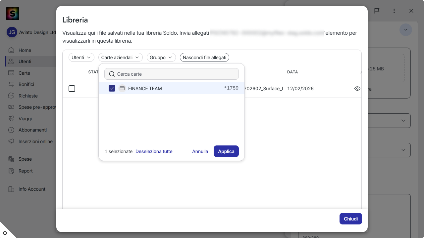Open Utenti in sidebar

pos(25,61)
